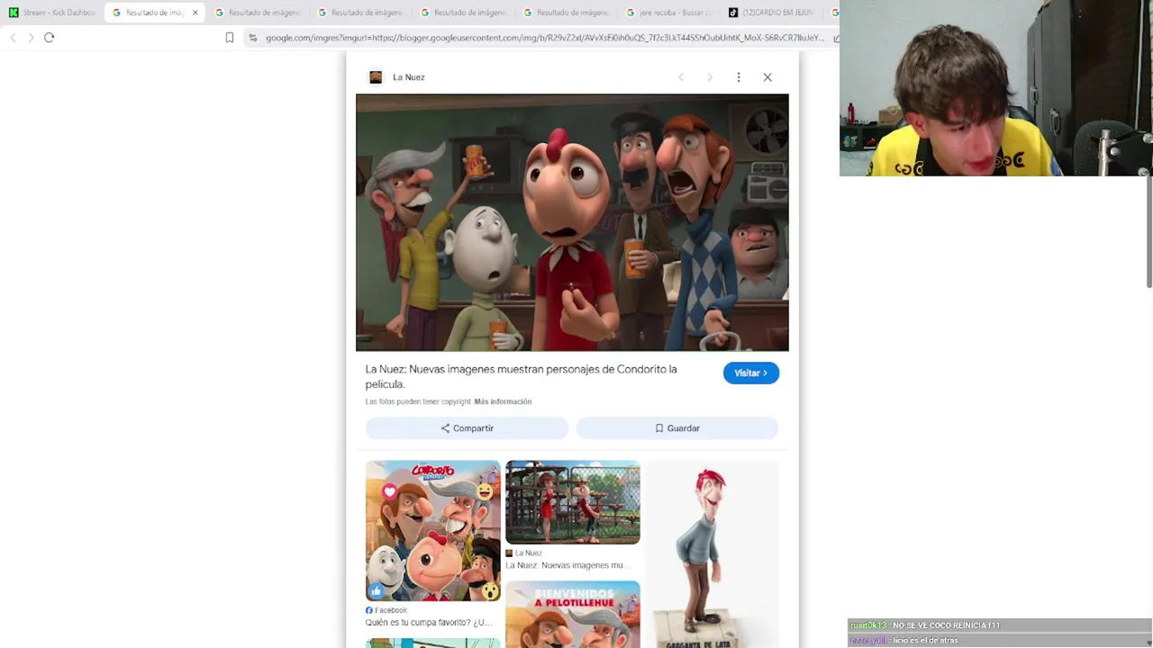Reload the page with the refresh icon
Image resolution: width=1153 pixels, height=648 pixels.
click(49, 38)
